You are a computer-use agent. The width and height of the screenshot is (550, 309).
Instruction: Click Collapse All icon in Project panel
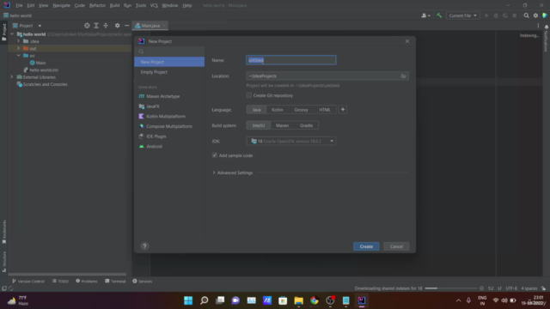tap(106, 26)
